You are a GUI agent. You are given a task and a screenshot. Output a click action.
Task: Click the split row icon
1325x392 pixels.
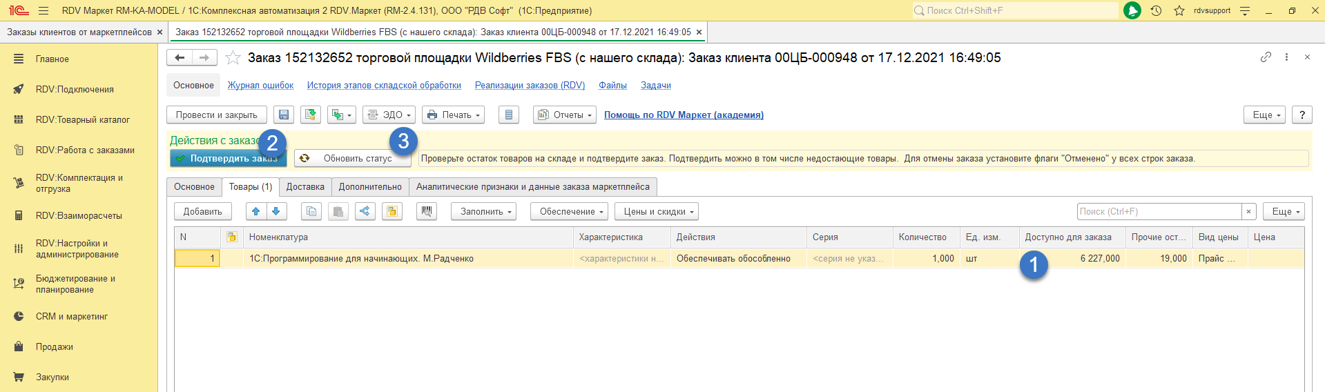click(x=365, y=212)
